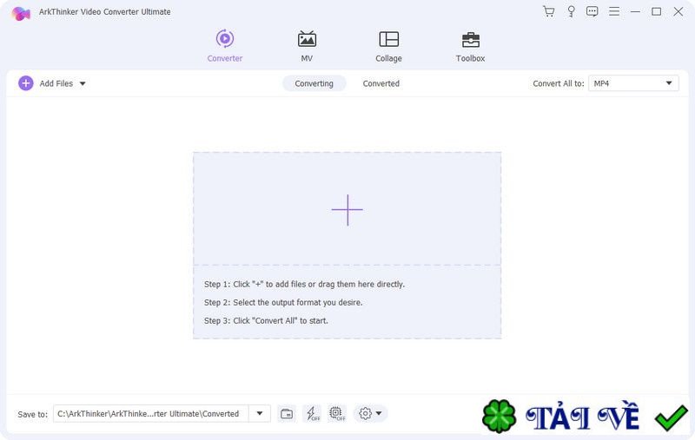Switch to the Converter tab
The height and width of the screenshot is (440, 695).
point(225,46)
